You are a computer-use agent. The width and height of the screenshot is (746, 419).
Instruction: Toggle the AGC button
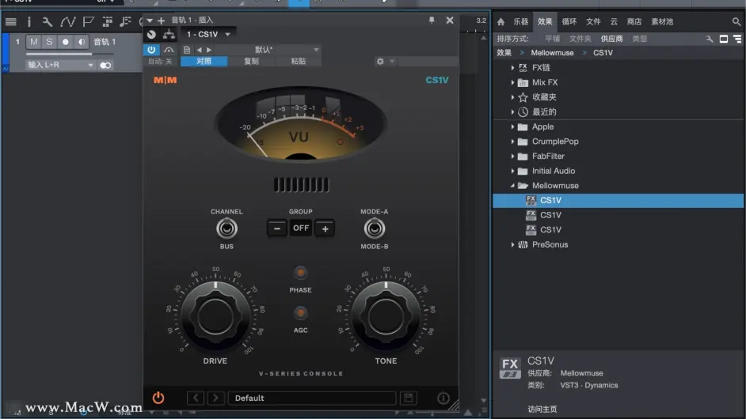[x=300, y=313]
